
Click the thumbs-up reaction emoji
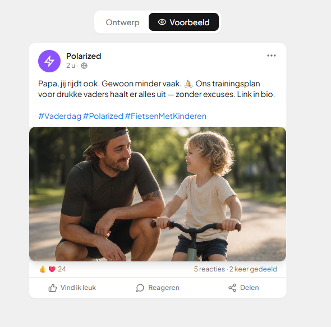(x=43, y=269)
